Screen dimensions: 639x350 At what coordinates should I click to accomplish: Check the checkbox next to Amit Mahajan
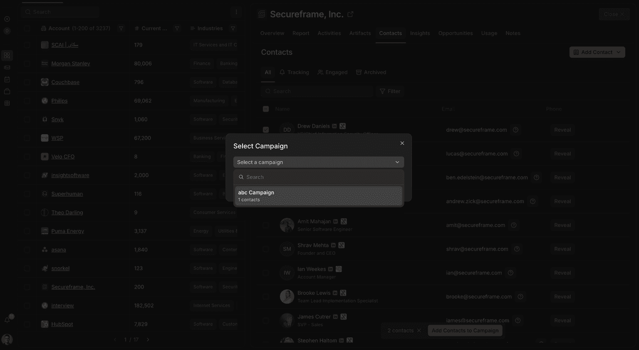[x=266, y=225]
